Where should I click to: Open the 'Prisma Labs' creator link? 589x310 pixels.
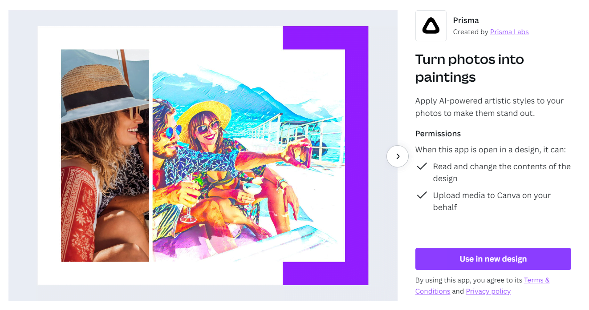[x=509, y=32]
